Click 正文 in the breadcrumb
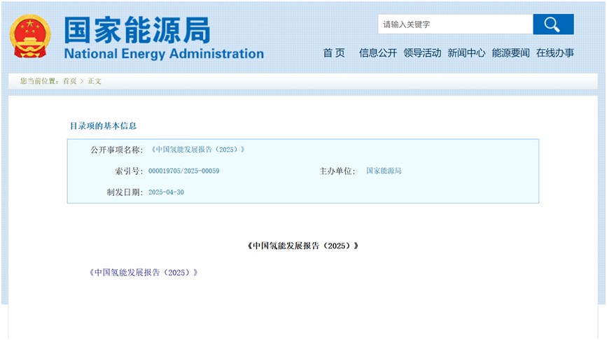 tap(95, 81)
